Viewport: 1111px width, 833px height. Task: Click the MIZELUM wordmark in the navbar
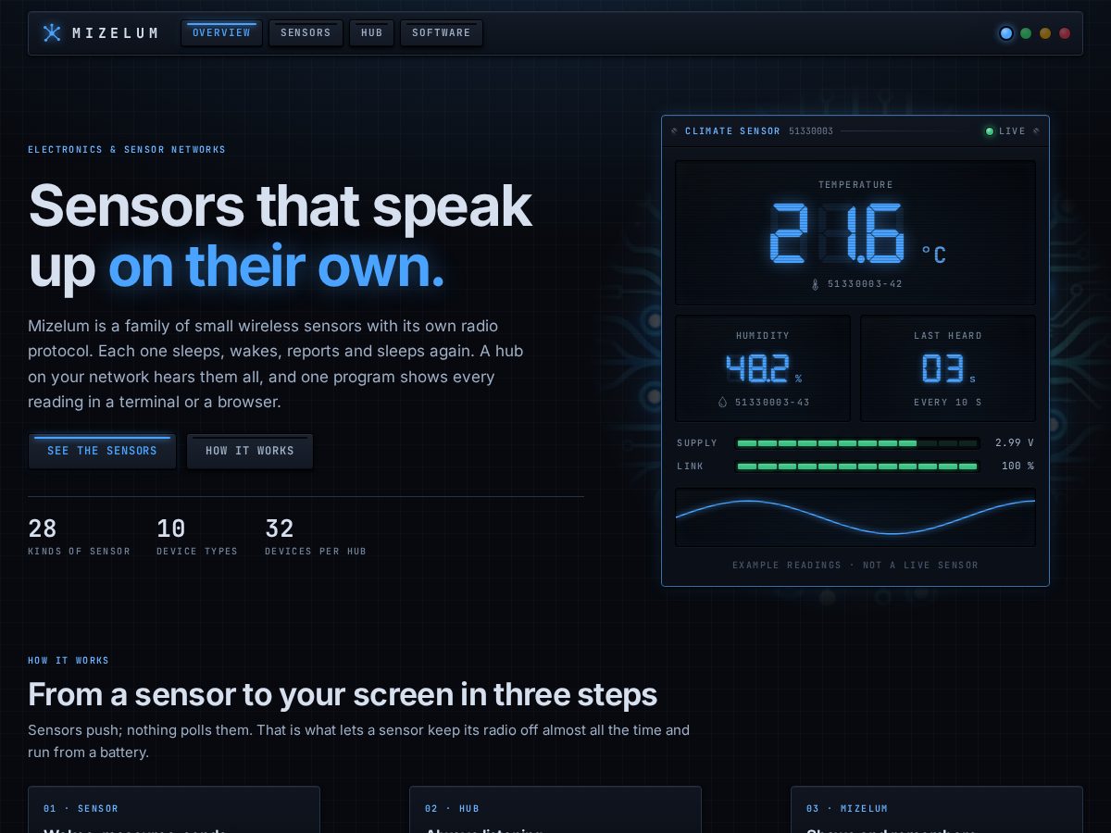coord(116,33)
